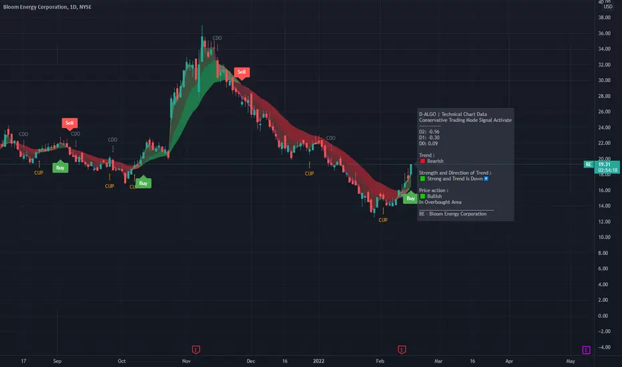Click the CDO label above late September candles
This screenshot has height=367, width=622.
[113, 139]
